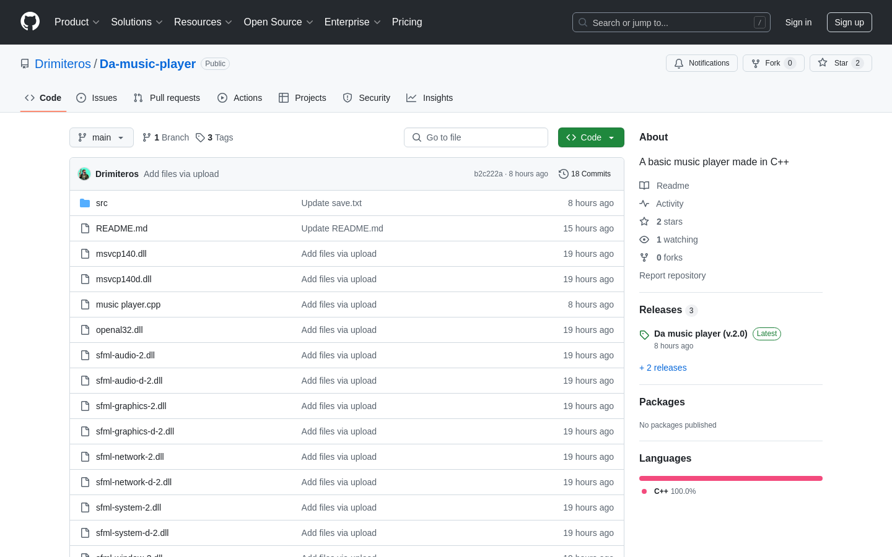Select the Code tab
Screen dimensions: 892x557
(43, 98)
